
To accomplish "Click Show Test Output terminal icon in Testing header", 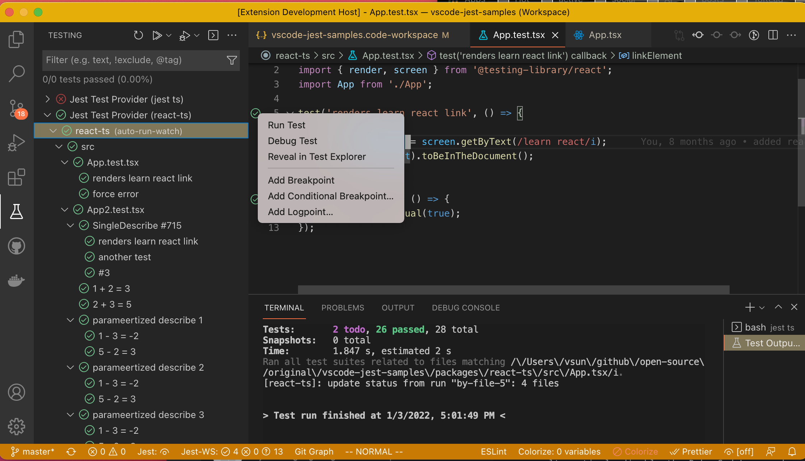I will click(x=213, y=35).
